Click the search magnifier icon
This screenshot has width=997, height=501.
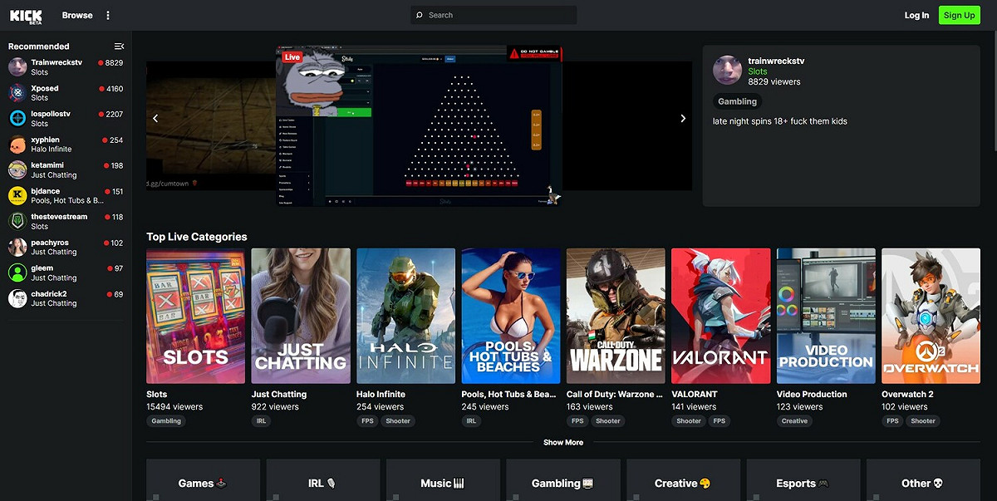tap(420, 15)
